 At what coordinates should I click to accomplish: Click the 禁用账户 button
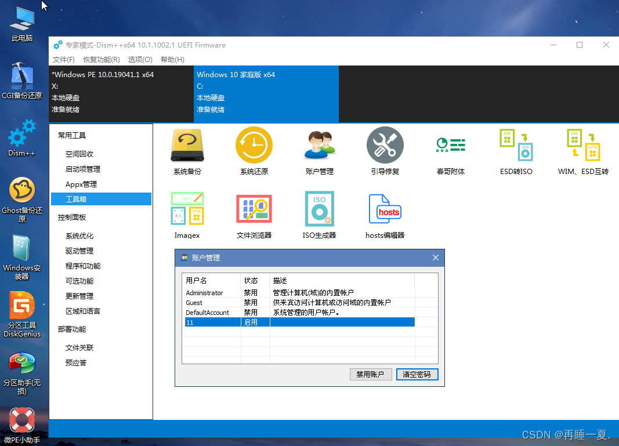(370, 374)
